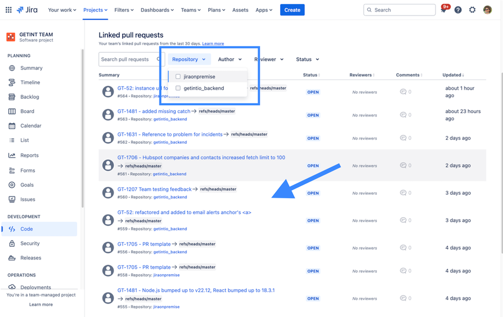Click the Releases ship icon in sidebar
Image resolution: width=503 pixels, height=317 pixels.
[12, 258]
